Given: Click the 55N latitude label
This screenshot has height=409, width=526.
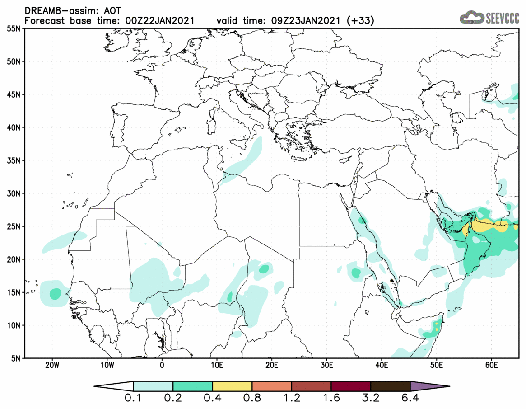Looking at the screenshot, I should click(x=14, y=28).
